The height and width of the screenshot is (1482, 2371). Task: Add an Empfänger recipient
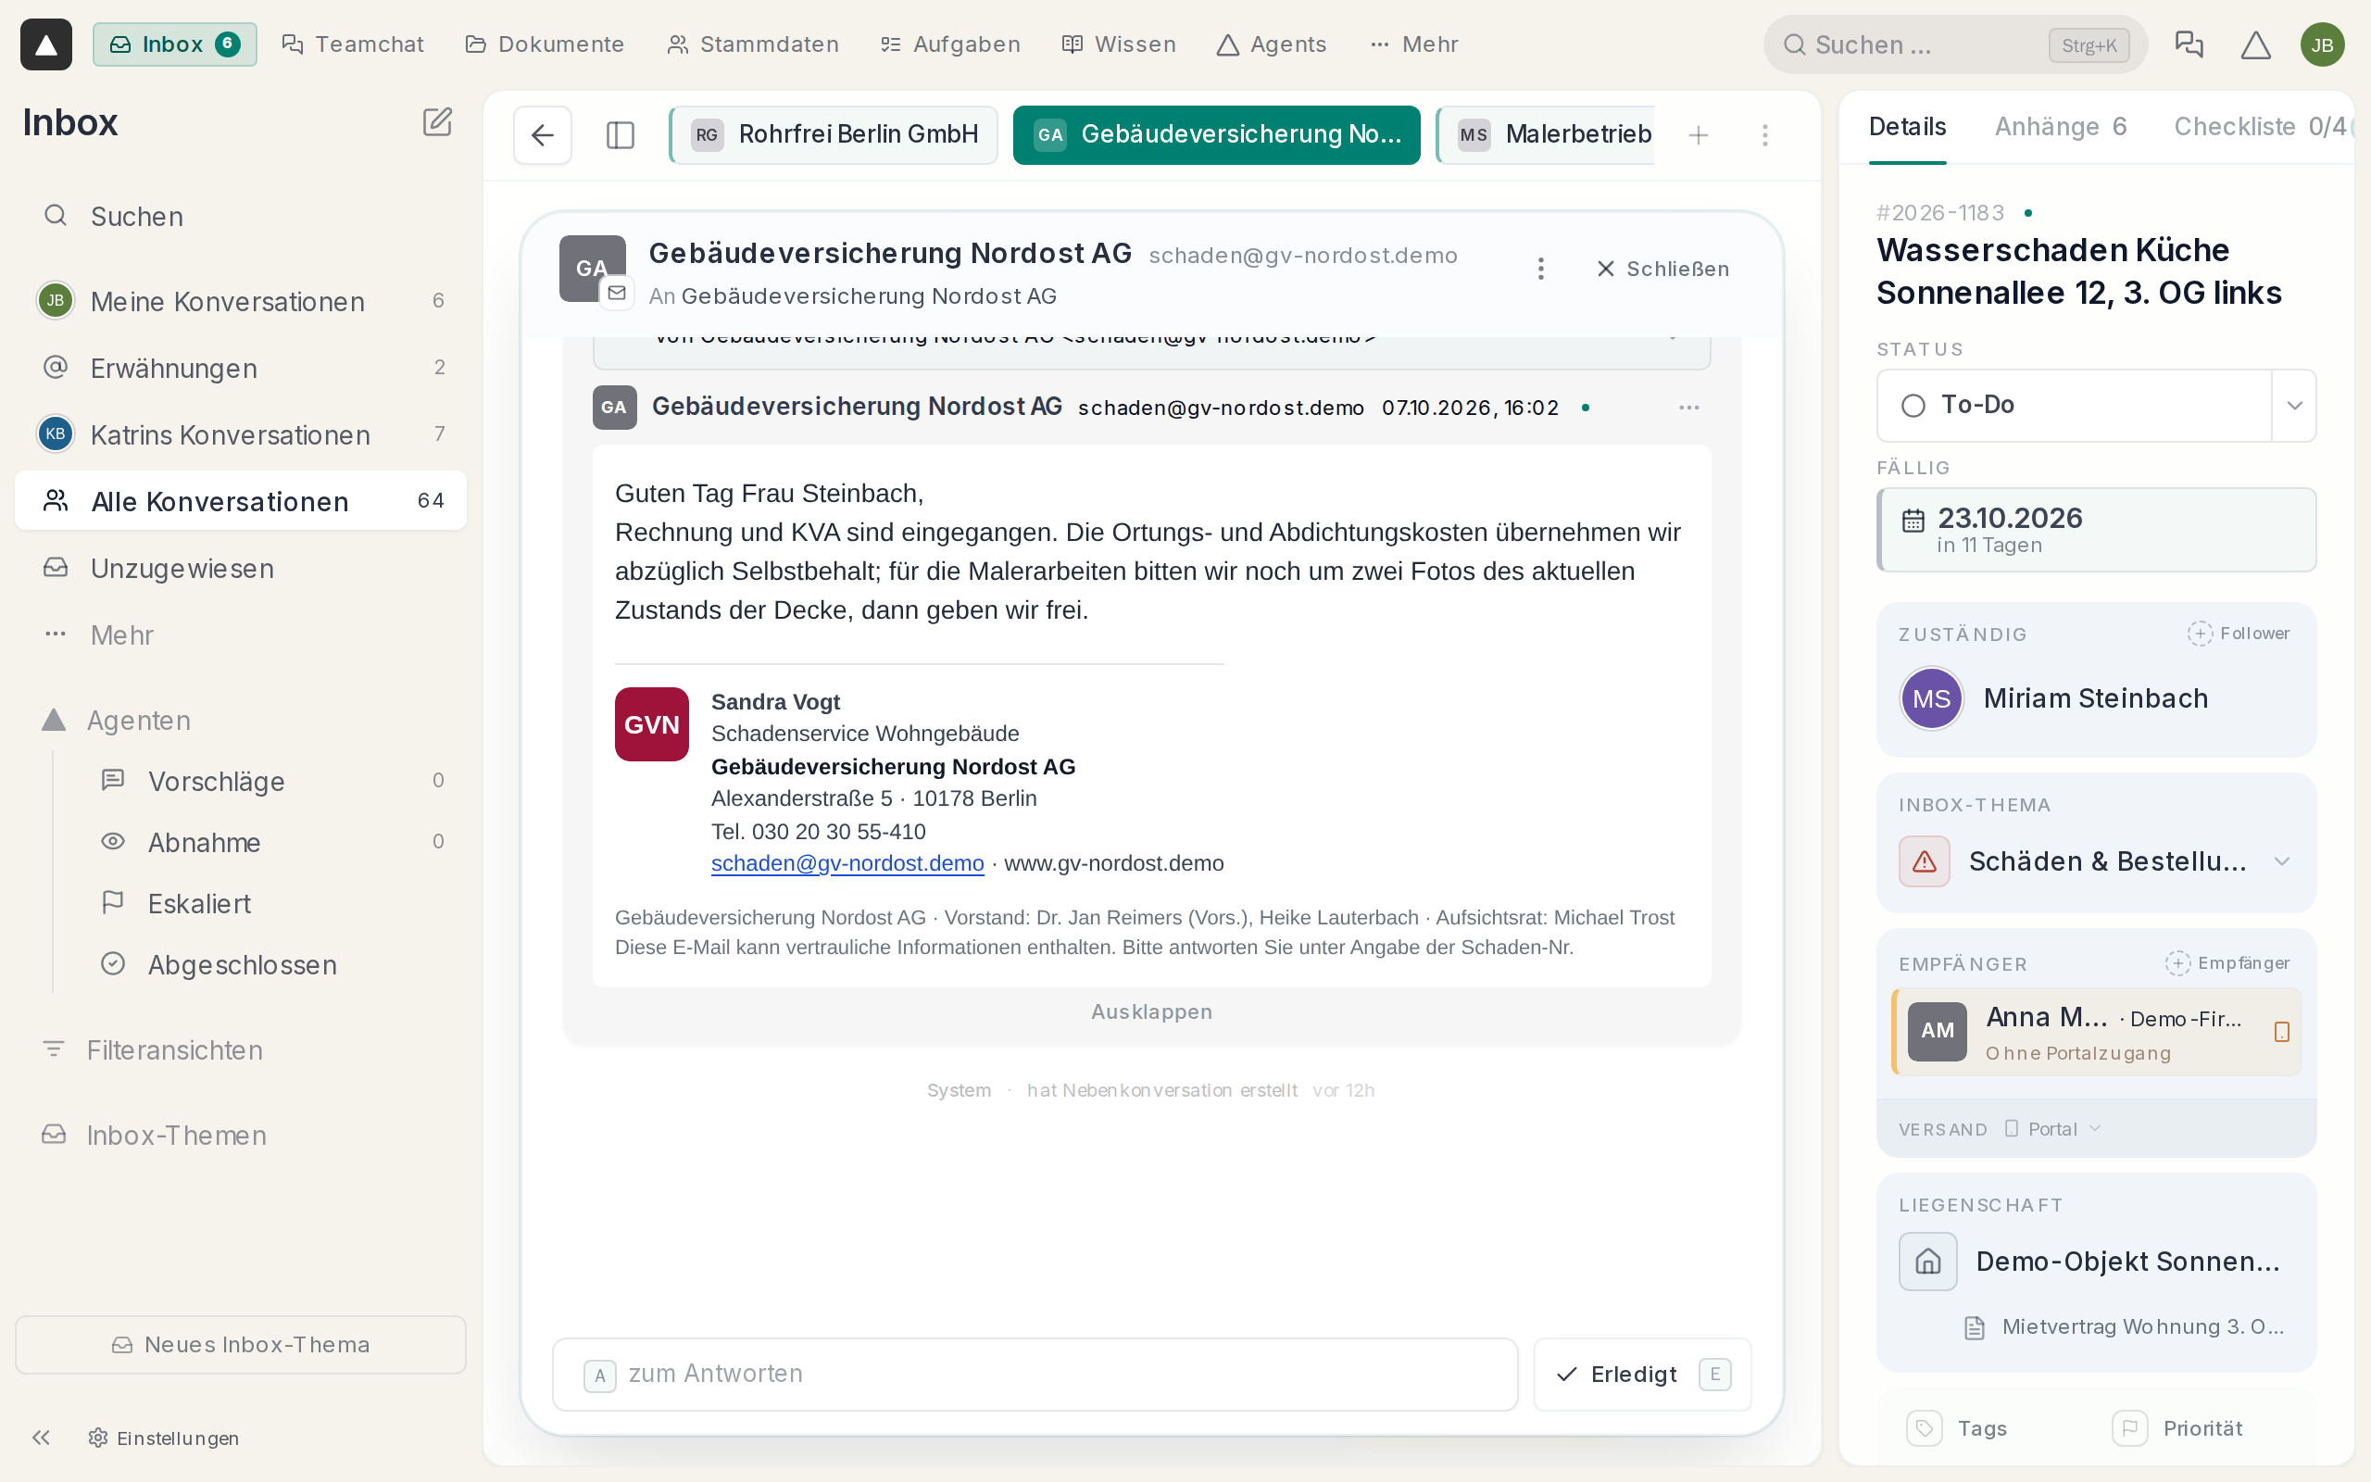pos(2227,962)
